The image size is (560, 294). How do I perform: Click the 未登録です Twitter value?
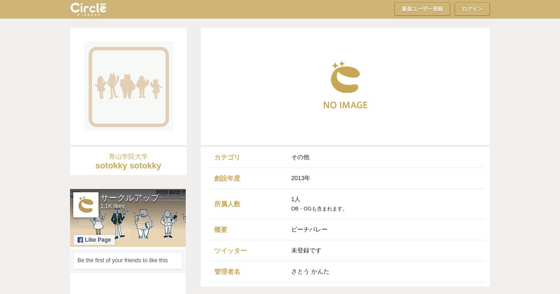pos(306,251)
